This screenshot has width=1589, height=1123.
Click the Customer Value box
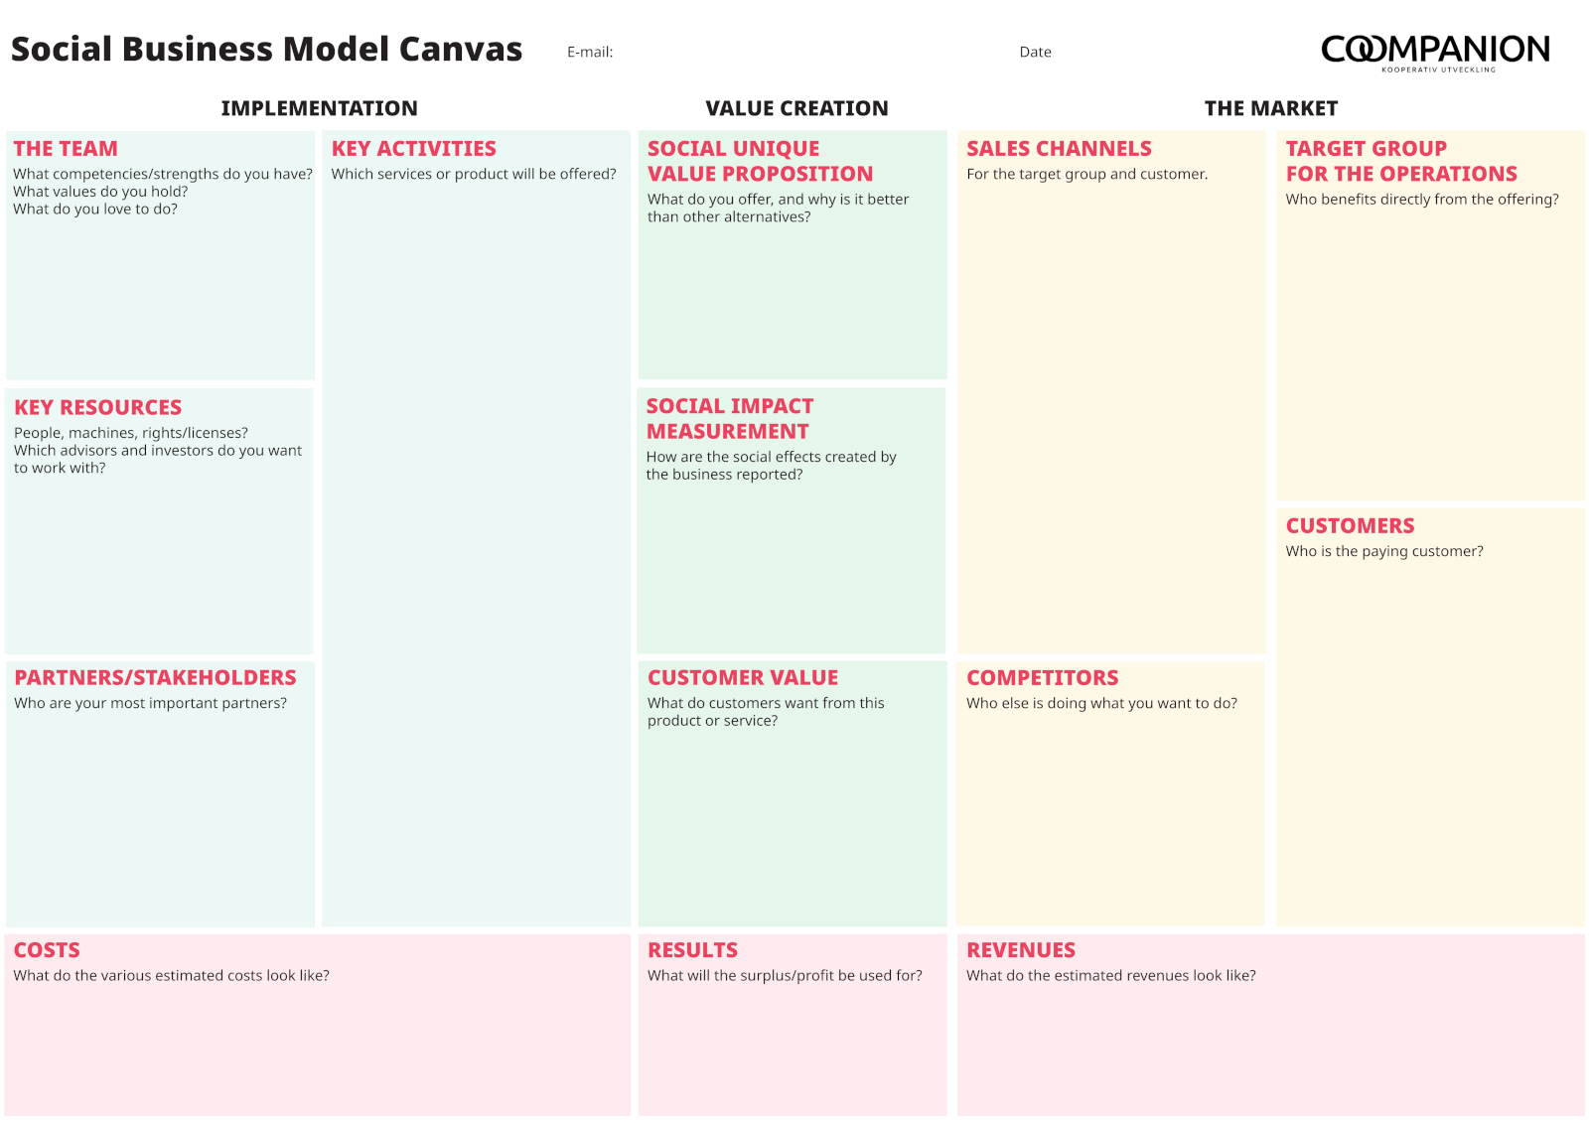click(x=792, y=824)
